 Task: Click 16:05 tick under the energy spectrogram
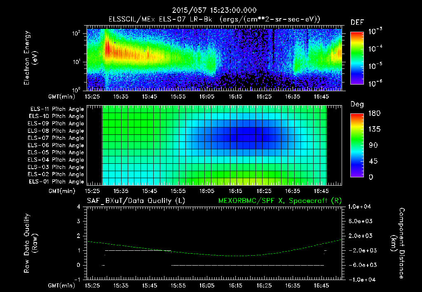click(x=207, y=97)
